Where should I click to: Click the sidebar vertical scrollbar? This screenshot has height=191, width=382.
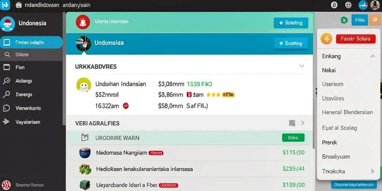[x=64, y=68]
